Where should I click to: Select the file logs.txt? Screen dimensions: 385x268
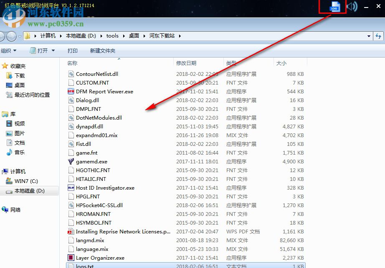point(186,265)
